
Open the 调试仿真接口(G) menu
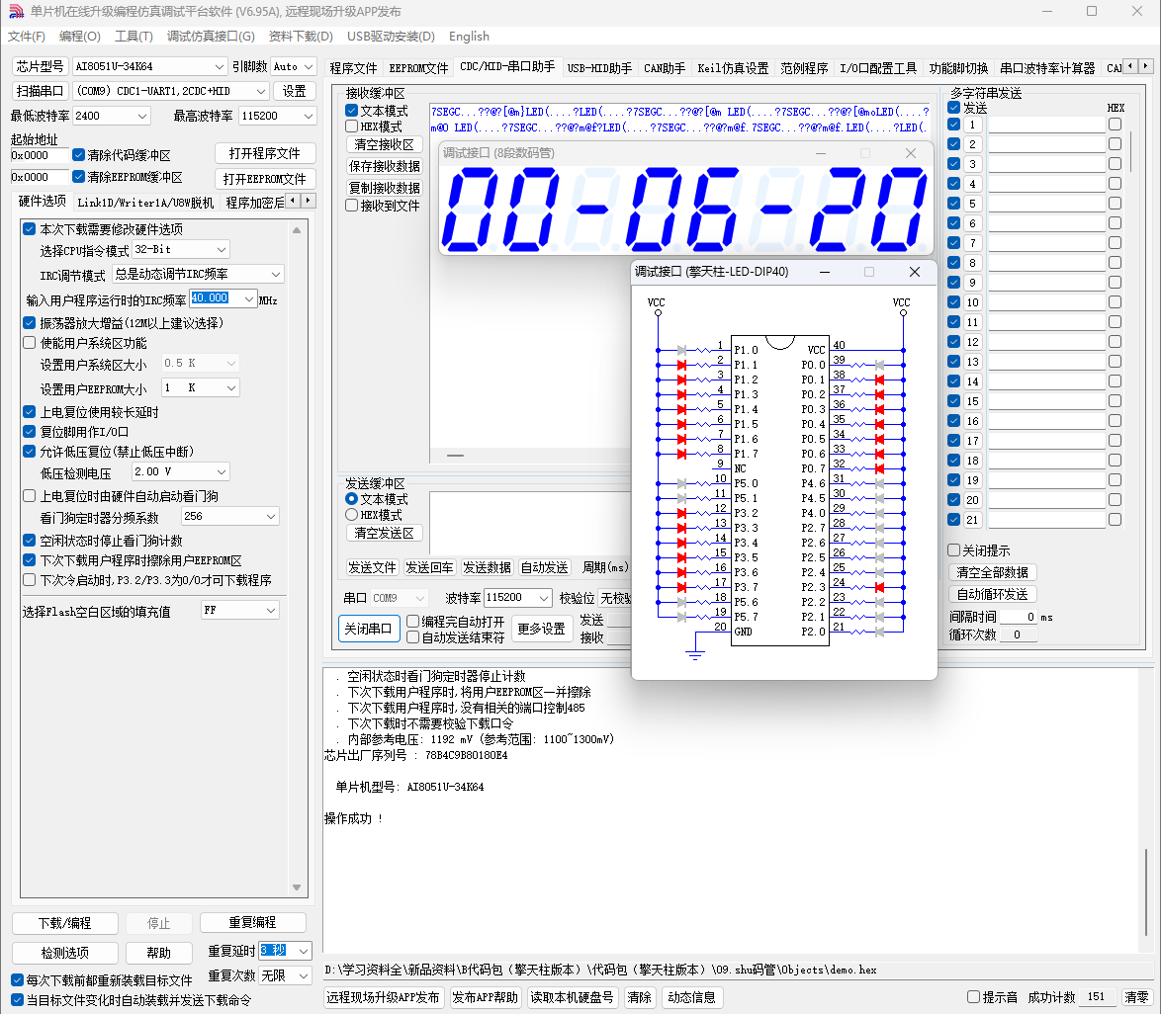pyautogui.click(x=211, y=37)
